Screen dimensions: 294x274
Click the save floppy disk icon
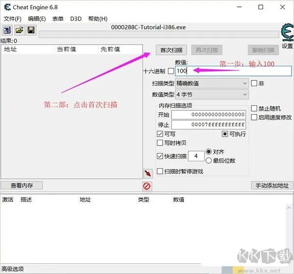pyautogui.click(x=30, y=30)
